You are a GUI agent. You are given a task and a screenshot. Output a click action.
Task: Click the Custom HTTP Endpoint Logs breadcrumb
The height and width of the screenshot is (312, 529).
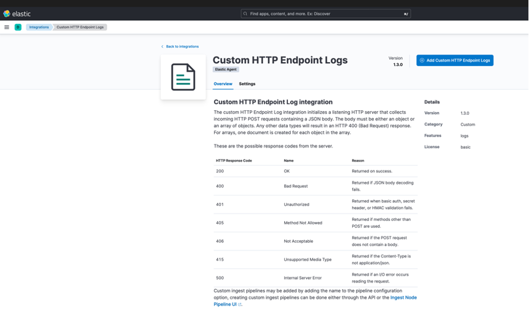tap(80, 27)
